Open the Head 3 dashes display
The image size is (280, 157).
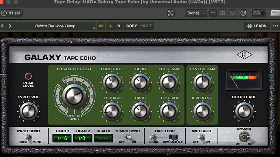[103, 138]
